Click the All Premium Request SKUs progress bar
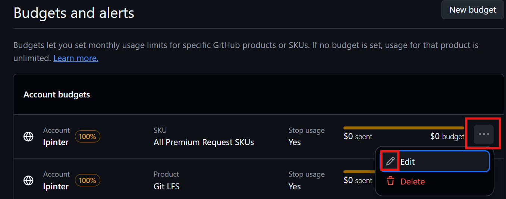This screenshot has height=199, width=506. click(403, 128)
